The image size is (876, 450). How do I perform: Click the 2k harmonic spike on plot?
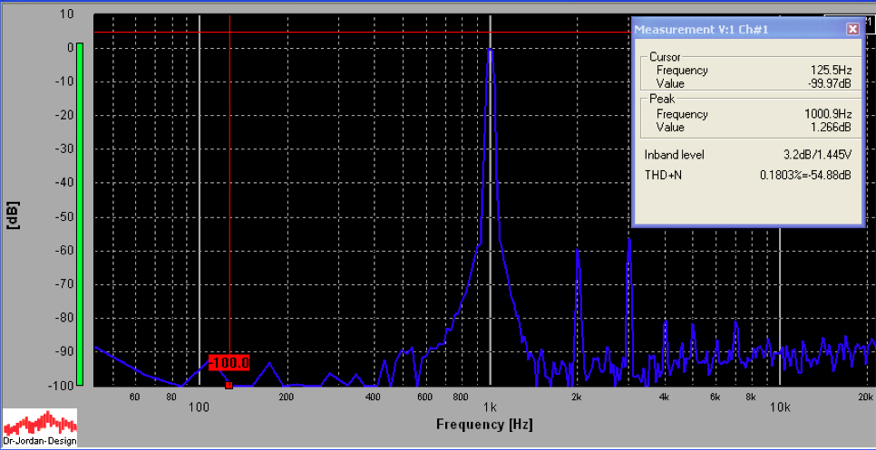point(577,258)
